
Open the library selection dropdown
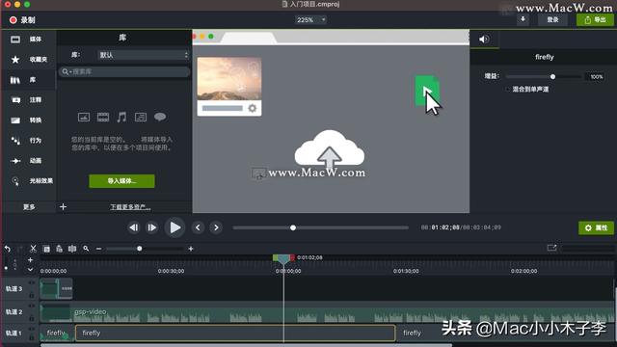coord(144,55)
